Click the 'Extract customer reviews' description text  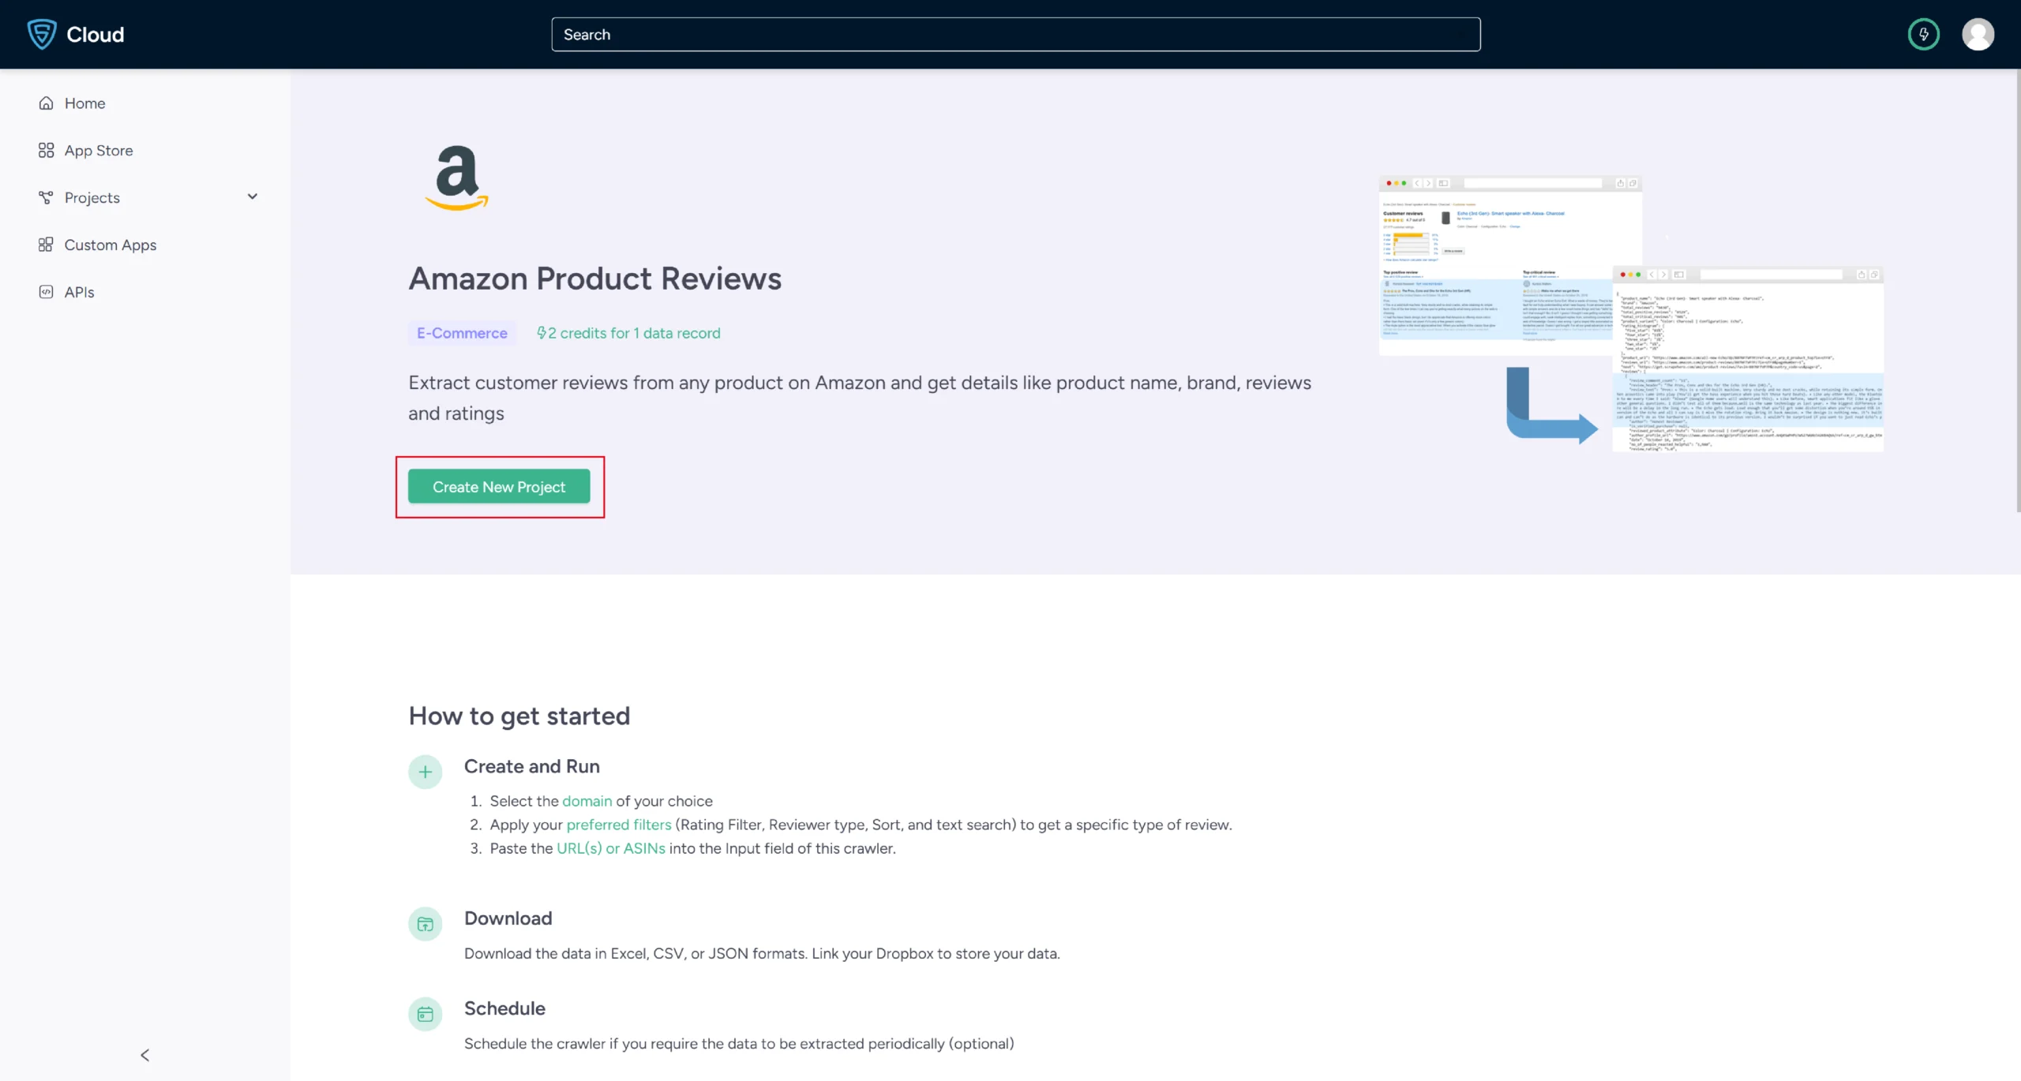860,398
